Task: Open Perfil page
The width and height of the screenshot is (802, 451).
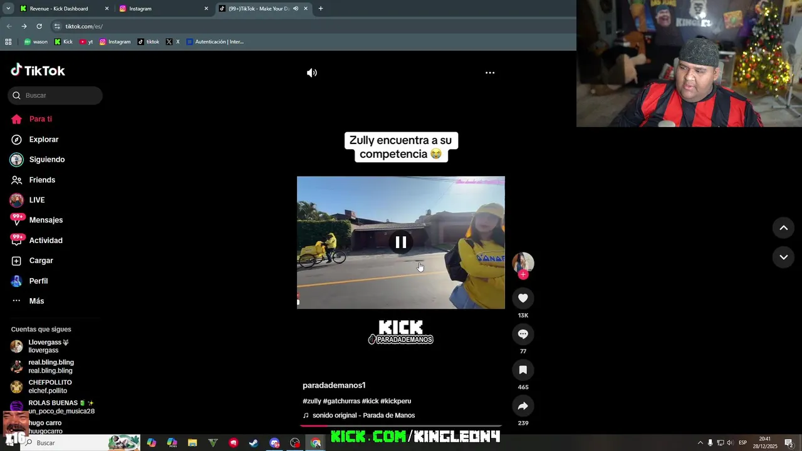Action: tap(29, 281)
